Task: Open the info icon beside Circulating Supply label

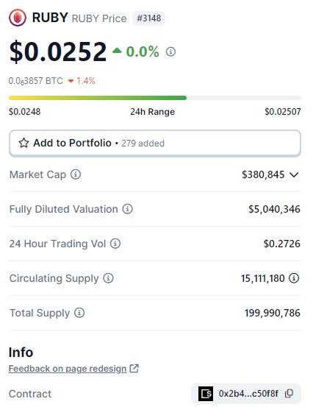Action: [x=108, y=278]
